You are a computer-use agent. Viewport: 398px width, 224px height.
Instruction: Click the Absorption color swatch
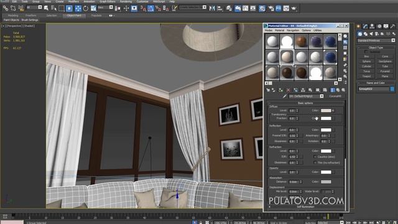click(x=326, y=182)
